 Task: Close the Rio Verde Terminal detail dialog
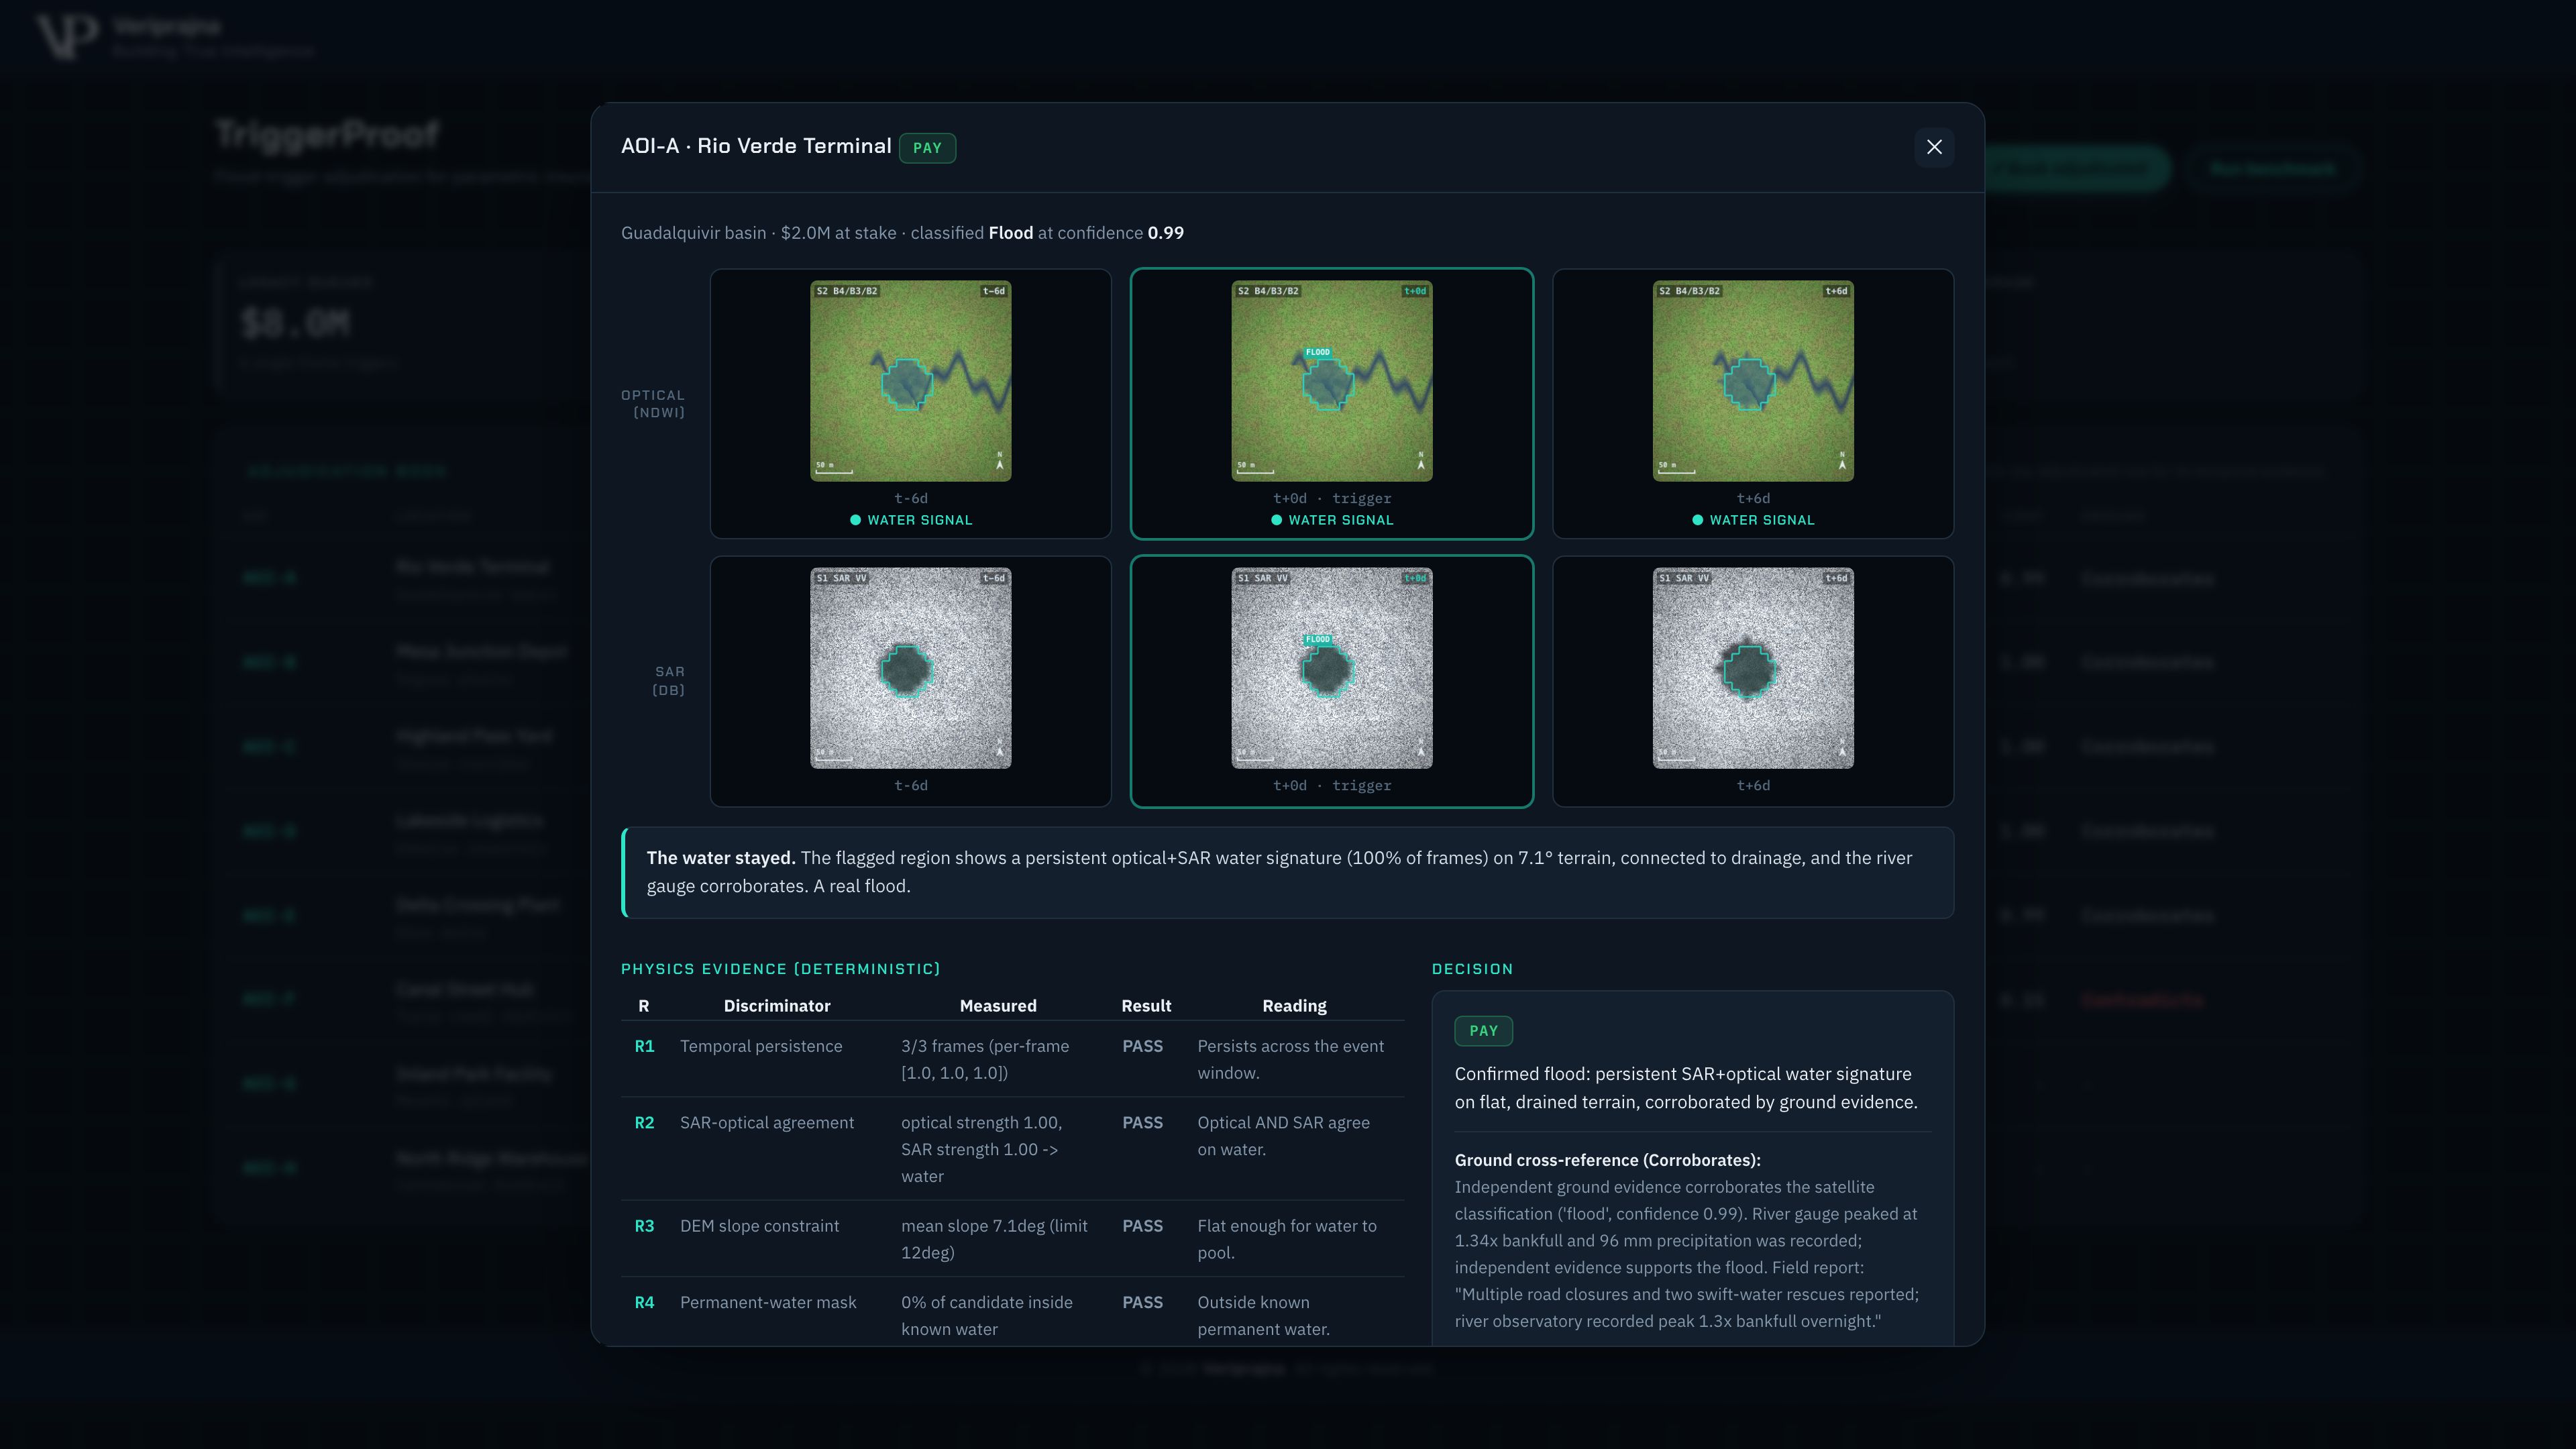1934,147
